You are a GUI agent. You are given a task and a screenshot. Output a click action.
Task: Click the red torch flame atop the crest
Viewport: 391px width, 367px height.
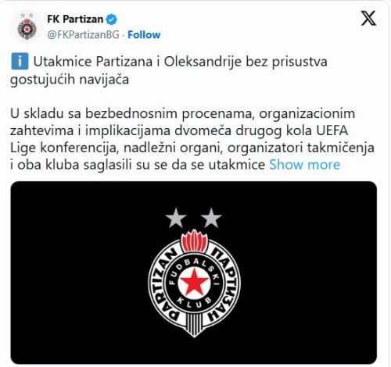tap(195, 241)
